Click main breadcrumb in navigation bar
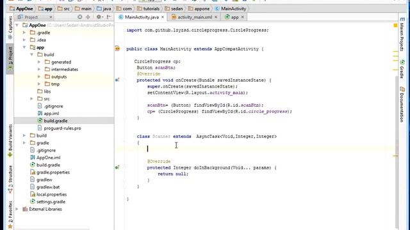 coord(83,8)
